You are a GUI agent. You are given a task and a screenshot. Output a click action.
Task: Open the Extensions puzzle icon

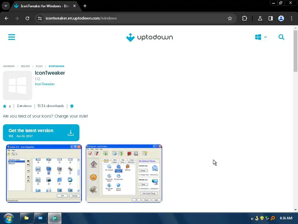pos(244,18)
